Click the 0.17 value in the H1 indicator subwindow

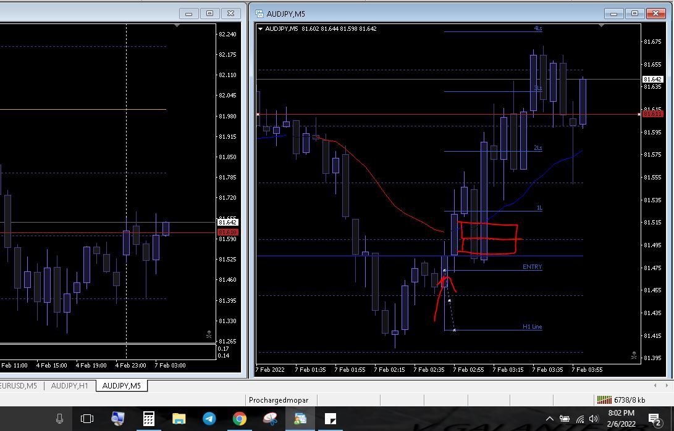224,348
